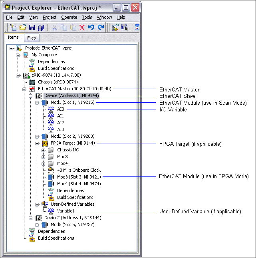This screenshot has width=256, height=258.
Task: Maximize the Project Explorer window
Action: 126,8
